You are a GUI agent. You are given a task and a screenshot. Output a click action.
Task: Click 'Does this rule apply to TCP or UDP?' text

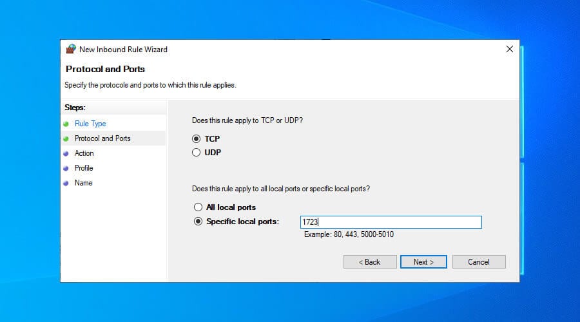(247, 120)
